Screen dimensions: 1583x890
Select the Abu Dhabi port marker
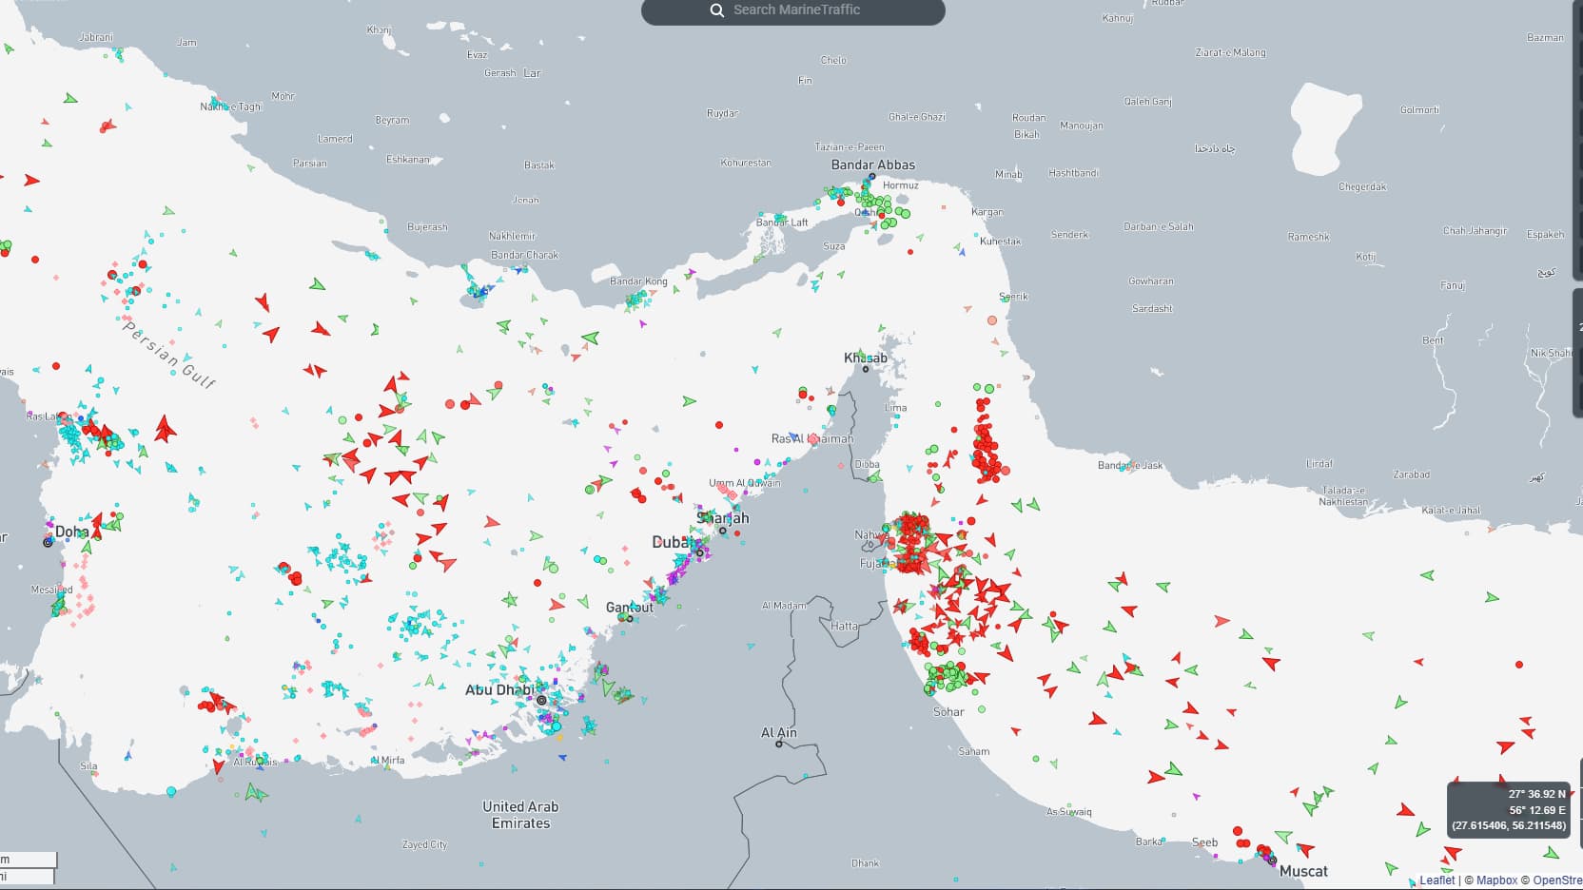click(x=541, y=700)
